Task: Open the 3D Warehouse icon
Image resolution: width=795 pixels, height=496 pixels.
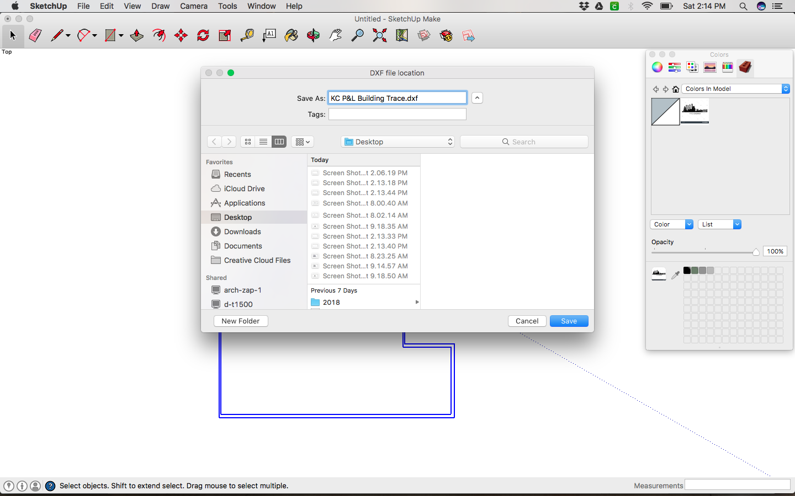Action: coord(424,36)
